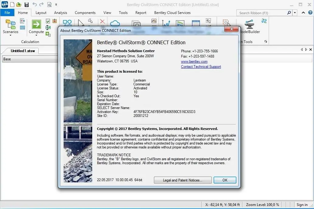Undo the last action
The height and width of the screenshot is (209, 314).
point(35,4)
